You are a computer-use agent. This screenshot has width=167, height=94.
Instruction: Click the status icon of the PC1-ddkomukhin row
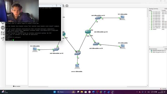[151, 21]
